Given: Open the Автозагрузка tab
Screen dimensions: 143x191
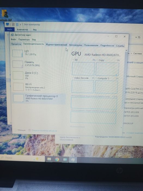Looking at the screenshot, I should pyautogui.click(x=75, y=45).
